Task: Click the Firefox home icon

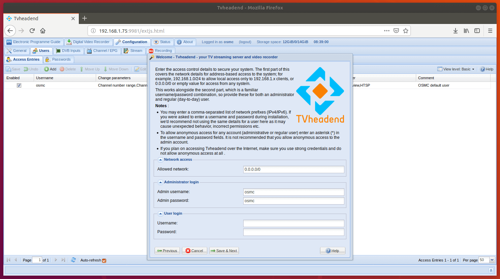Action: (43, 31)
